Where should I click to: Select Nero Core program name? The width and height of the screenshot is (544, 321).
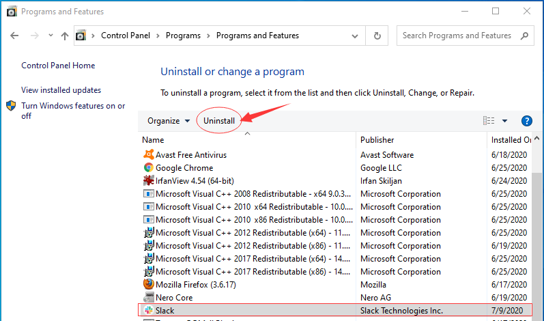pyautogui.click(x=174, y=297)
